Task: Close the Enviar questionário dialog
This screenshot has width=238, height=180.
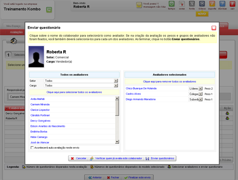Action: [x=214, y=28]
